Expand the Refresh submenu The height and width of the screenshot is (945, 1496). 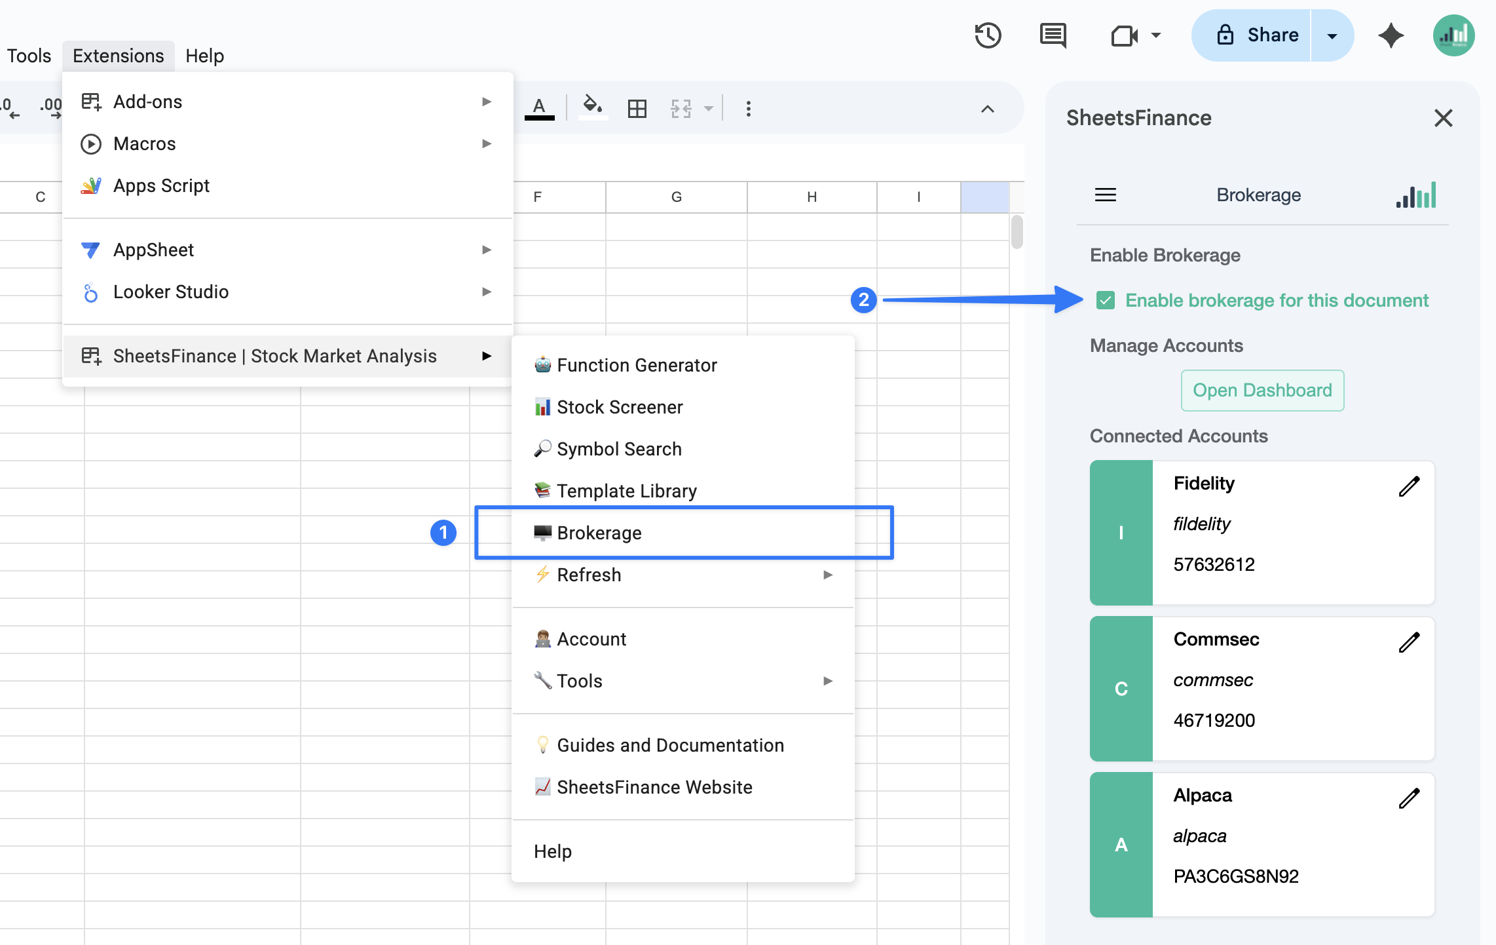[683, 575]
